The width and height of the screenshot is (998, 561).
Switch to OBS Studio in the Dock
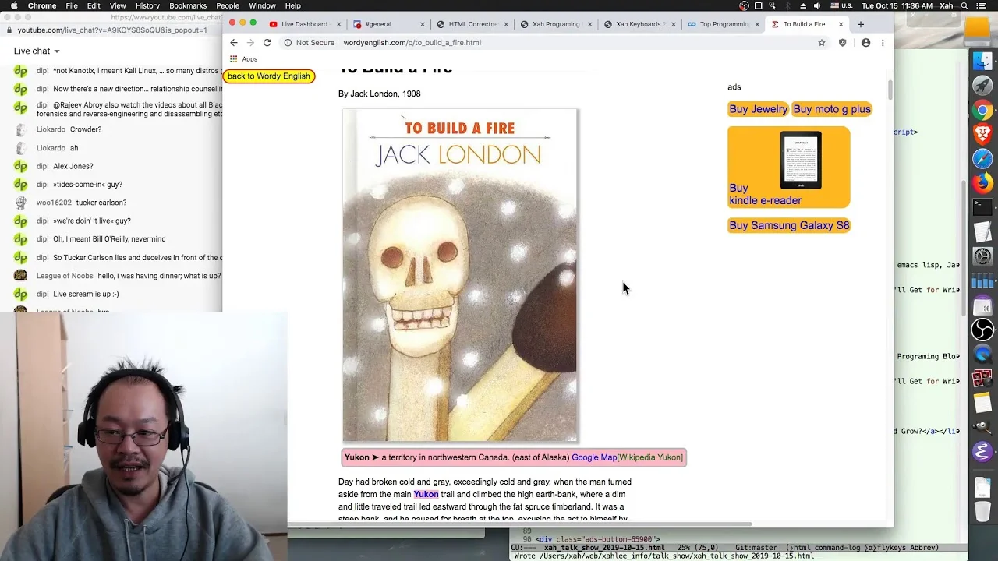point(982,330)
